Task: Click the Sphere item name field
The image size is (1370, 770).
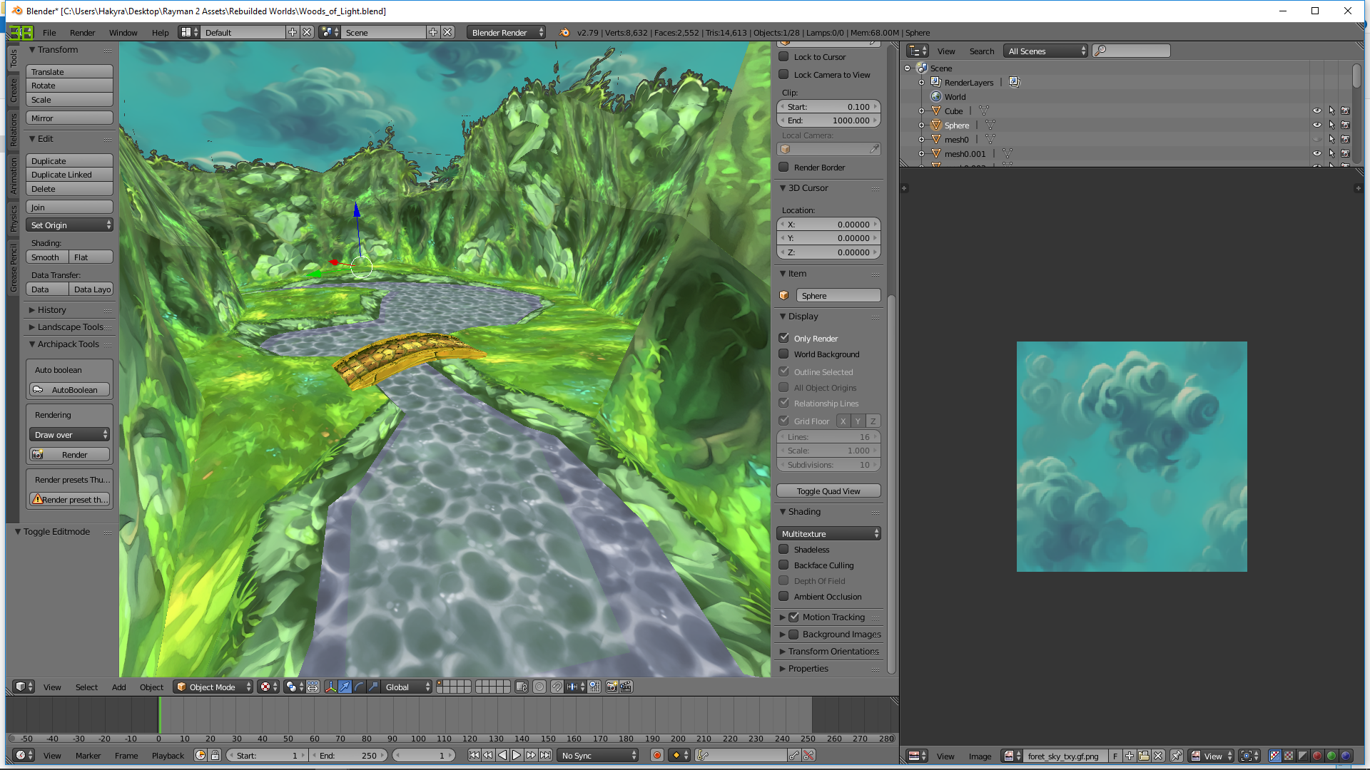Action: tap(838, 295)
